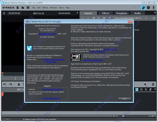
Task: Maximize the preview monitor square
Action: [77, 13]
